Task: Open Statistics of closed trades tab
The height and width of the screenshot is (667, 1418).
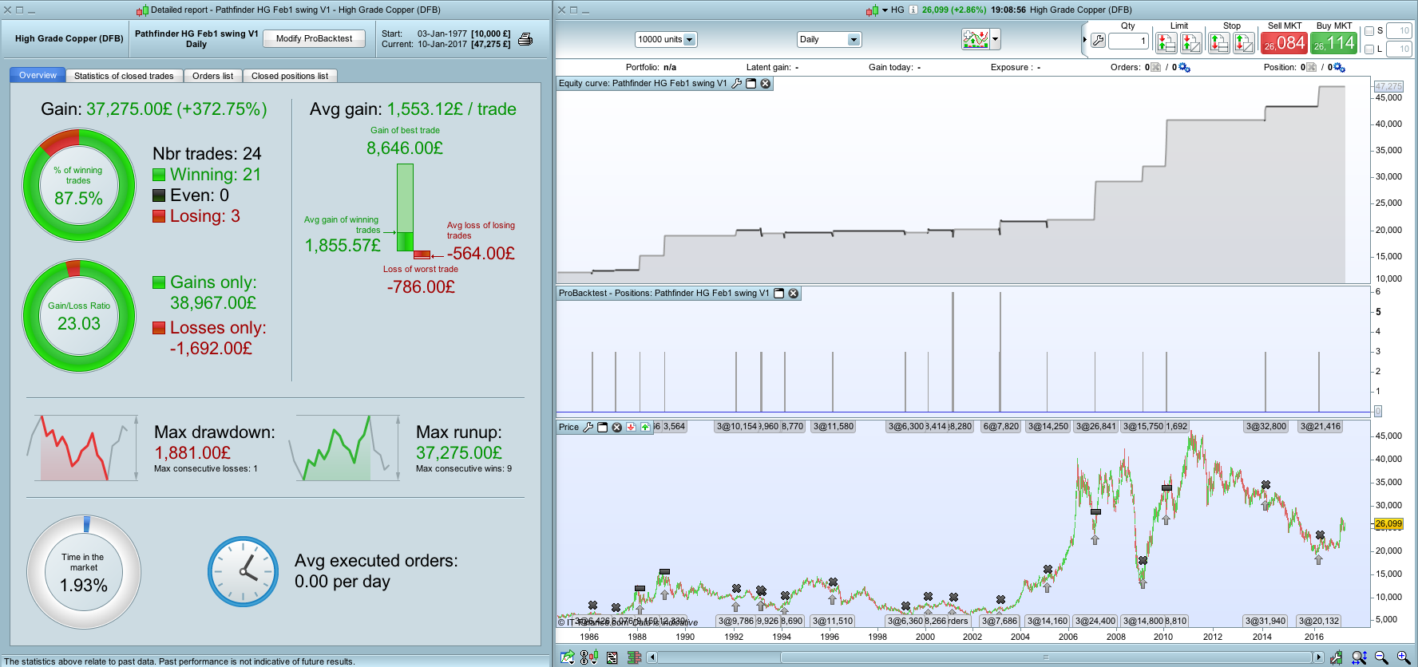Action: [x=124, y=77]
